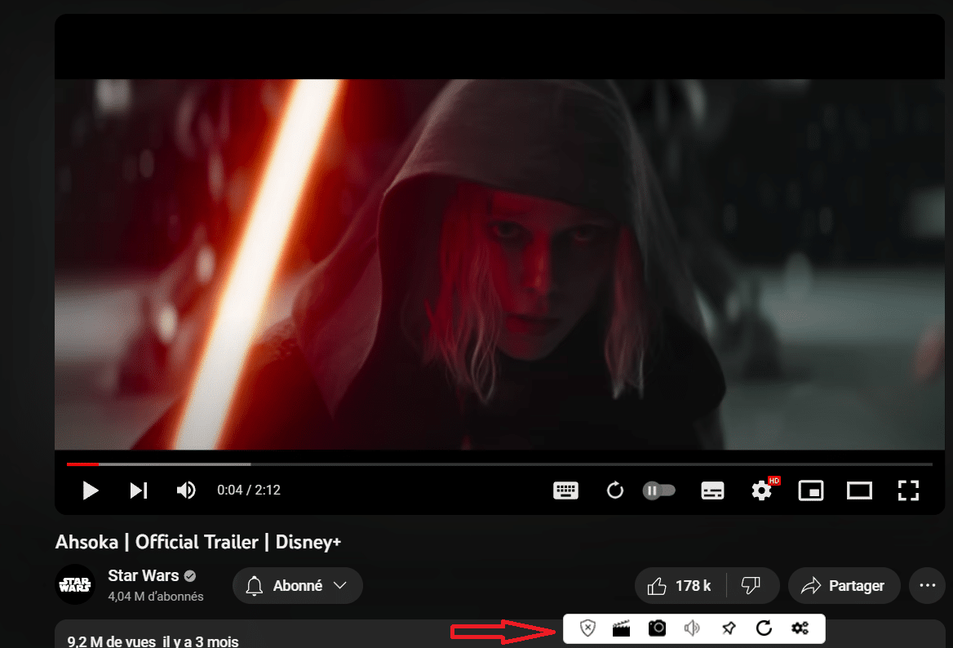The image size is (953, 648).
Task: Dislike the video
Action: tap(751, 586)
